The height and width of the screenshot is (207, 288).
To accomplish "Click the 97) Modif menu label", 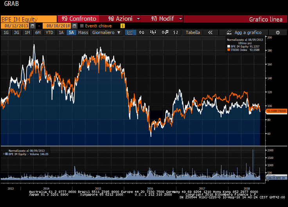I will point(162,19).
